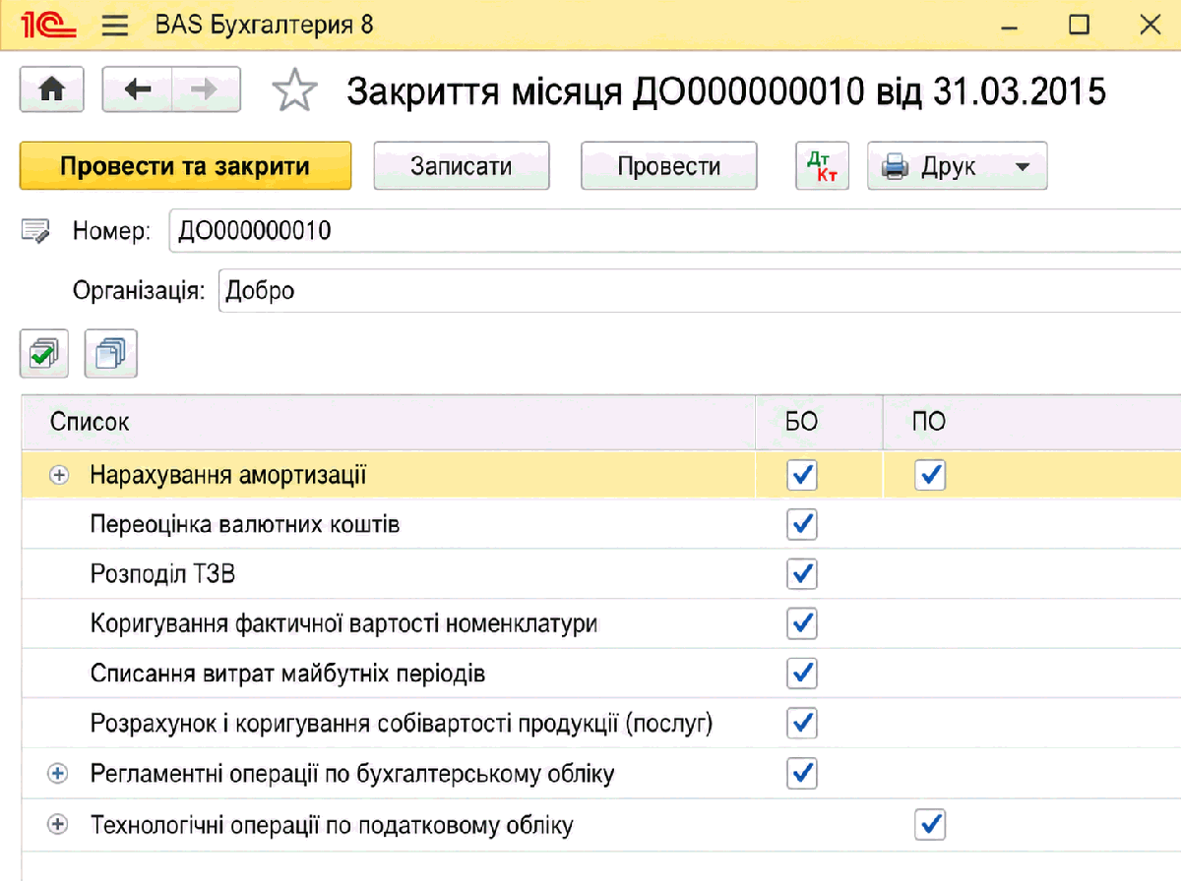Select Регламентні операції по бухгалтерському обліку text
Viewport: 1181px width, 881px height.
352,774
